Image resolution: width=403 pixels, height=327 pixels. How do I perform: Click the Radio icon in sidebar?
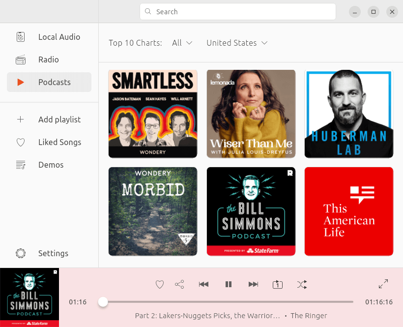point(21,59)
